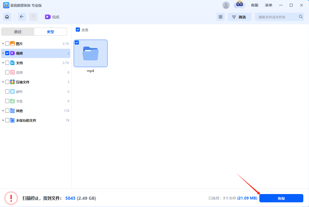The width and height of the screenshot is (309, 207).
Task: Click the orange 图片 category icon
Action: pyautogui.click(x=12, y=44)
